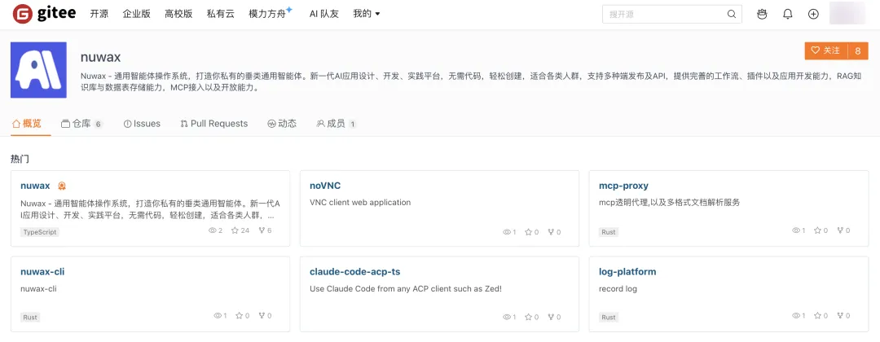Click the star icon on nuwax card

coord(235,230)
